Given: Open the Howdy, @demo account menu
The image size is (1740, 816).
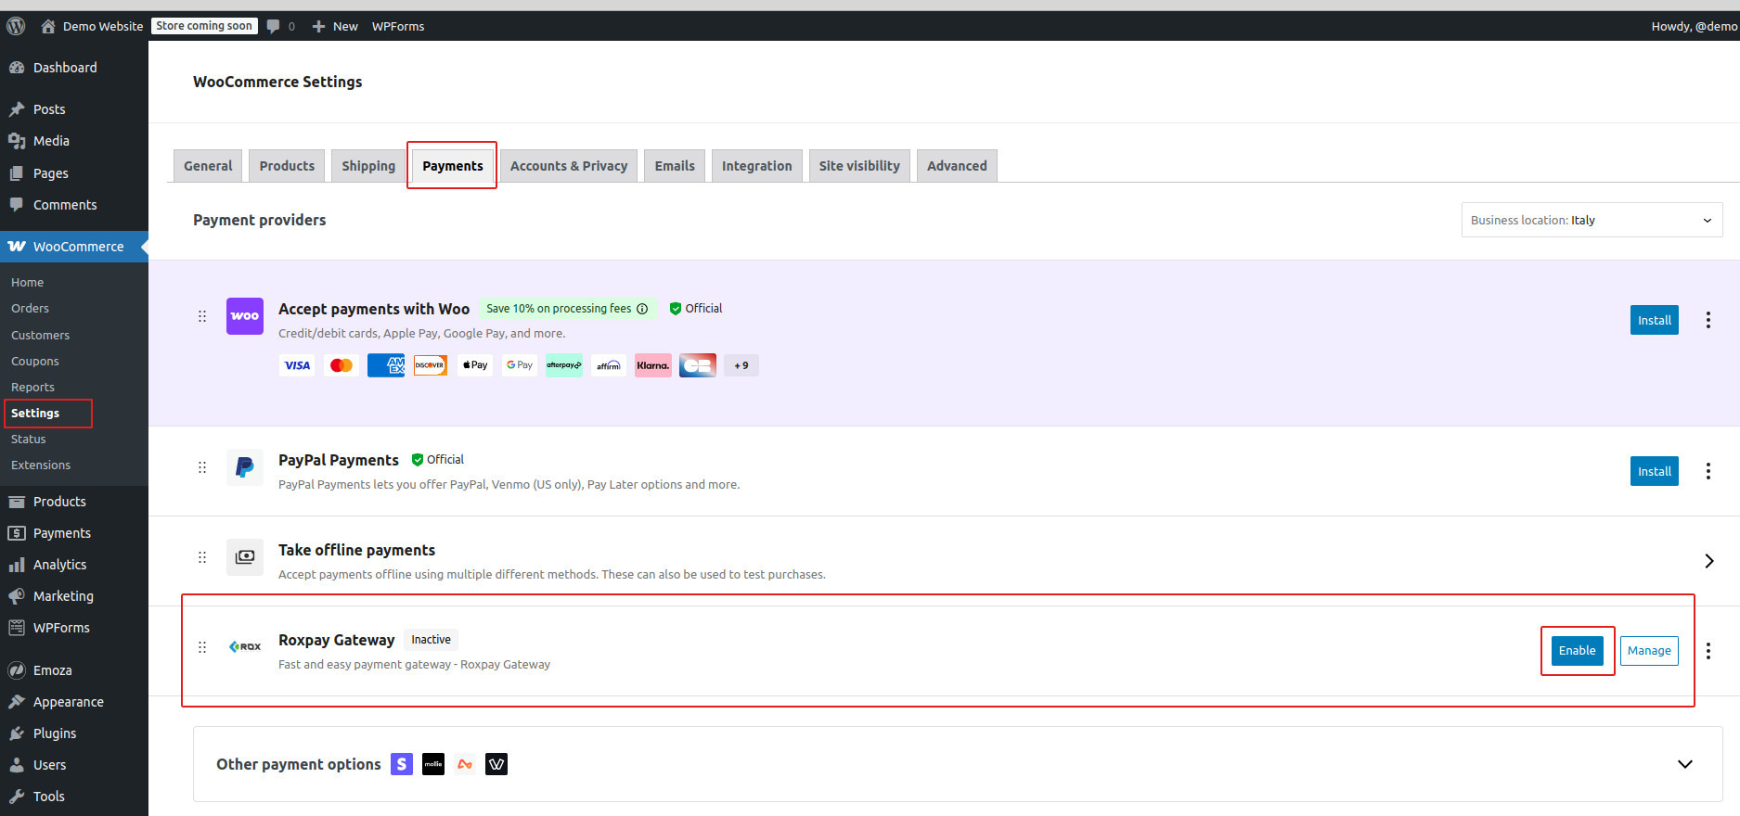Looking at the screenshot, I should click(x=1694, y=26).
